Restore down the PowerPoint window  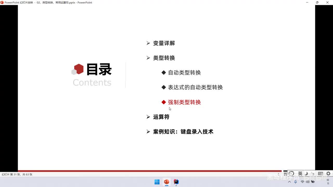(x=317, y=2)
